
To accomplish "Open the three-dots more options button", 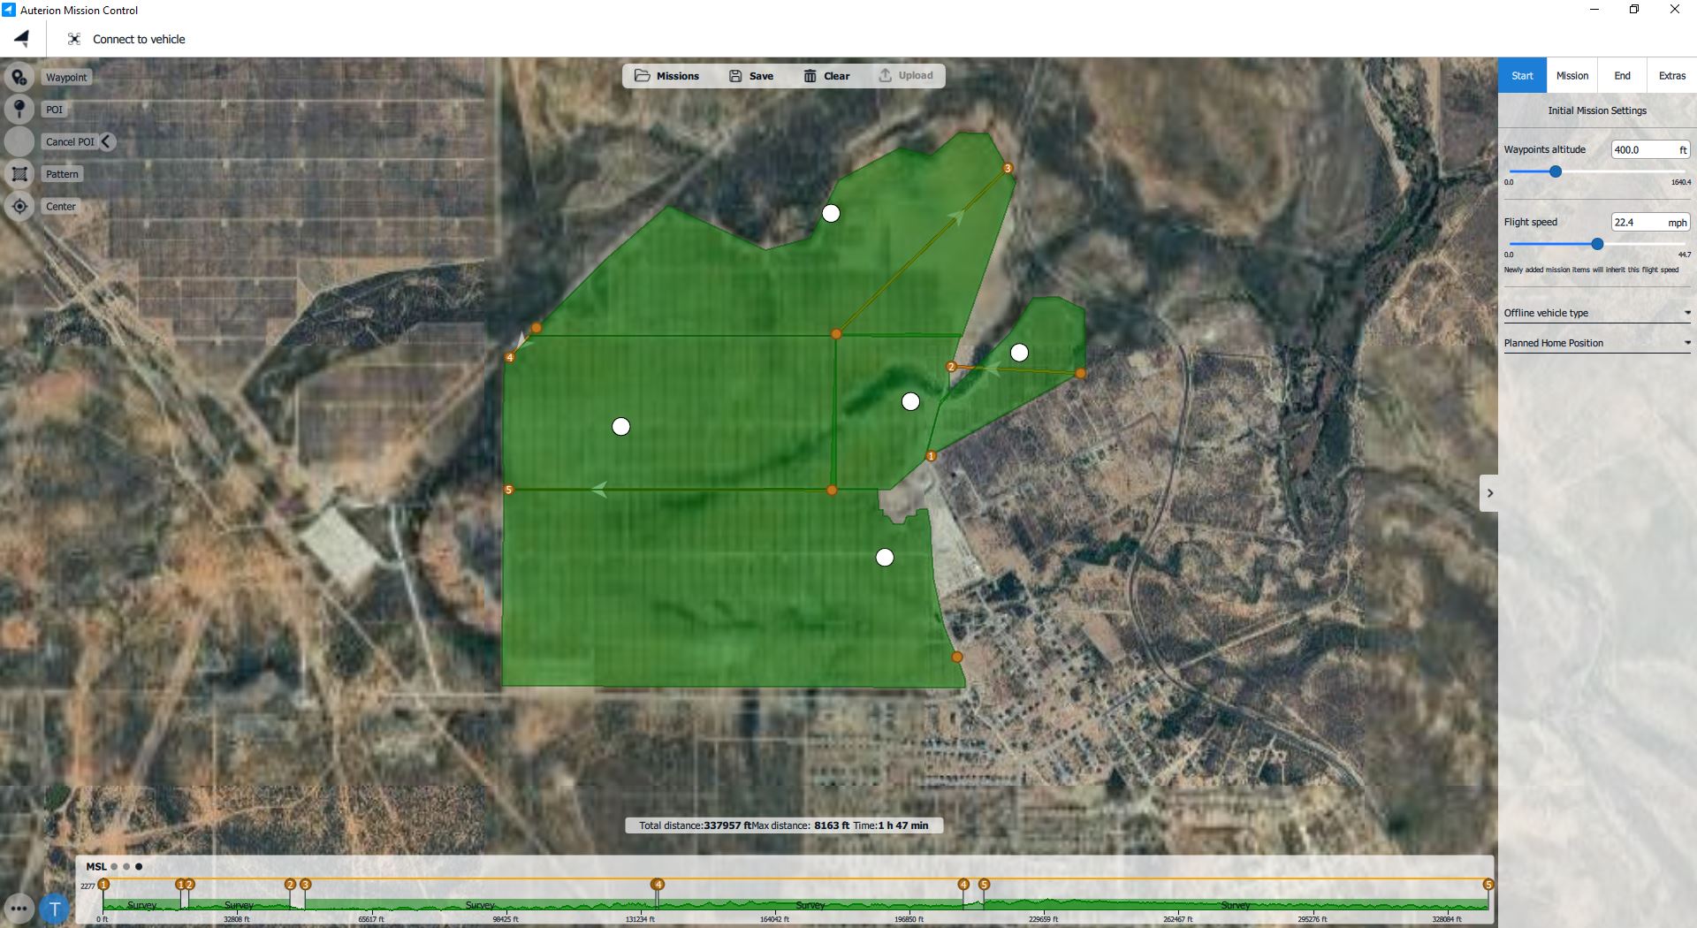I will [19, 908].
